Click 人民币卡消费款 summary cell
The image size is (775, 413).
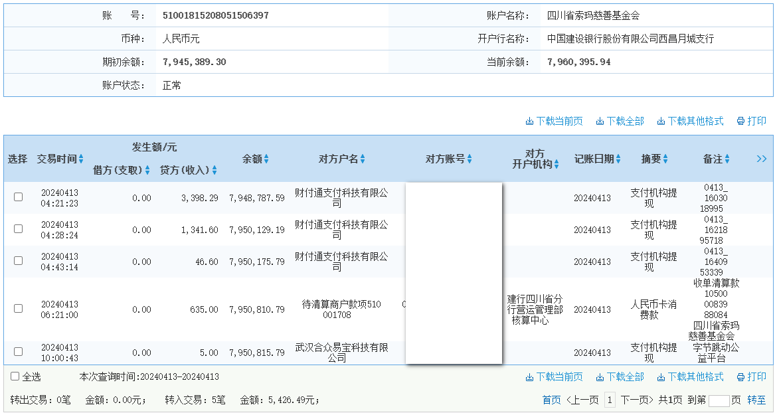[653, 309]
